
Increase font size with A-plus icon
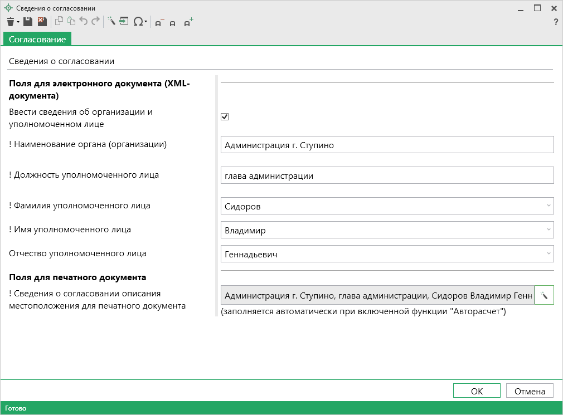(188, 22)
